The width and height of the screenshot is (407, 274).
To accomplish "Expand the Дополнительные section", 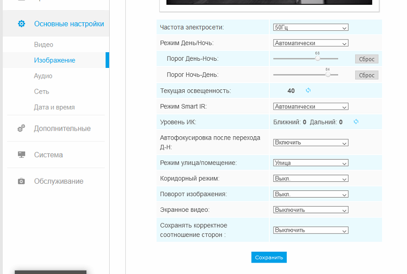I will [62, 128].
